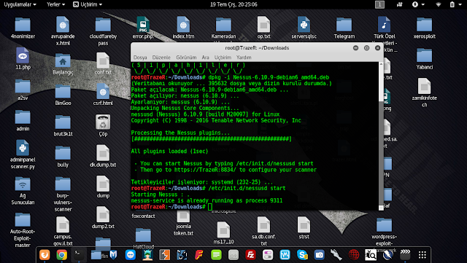Image resolution: width=467 pixels, height=263 pixels.
Task: Open the Görünüm menu in terminal
Action: [186, 58]
